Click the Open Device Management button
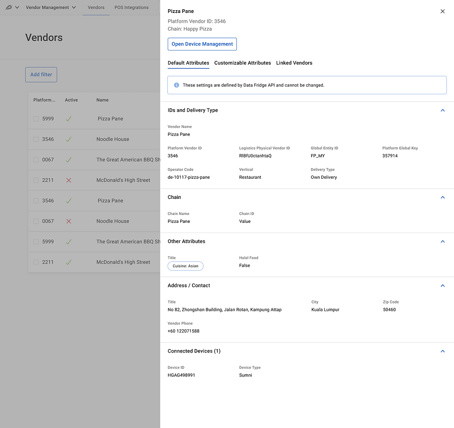Screen dimensions: 454x428 click(x=202, y=44)
